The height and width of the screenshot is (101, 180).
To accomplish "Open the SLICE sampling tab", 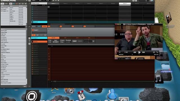I will (77, 38).
